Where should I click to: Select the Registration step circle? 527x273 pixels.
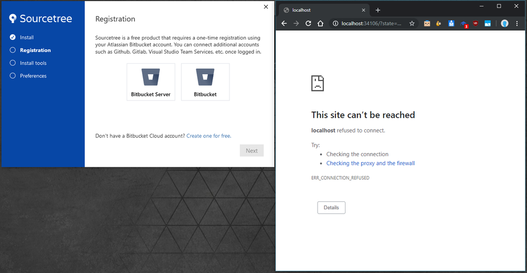pos(13,50)
